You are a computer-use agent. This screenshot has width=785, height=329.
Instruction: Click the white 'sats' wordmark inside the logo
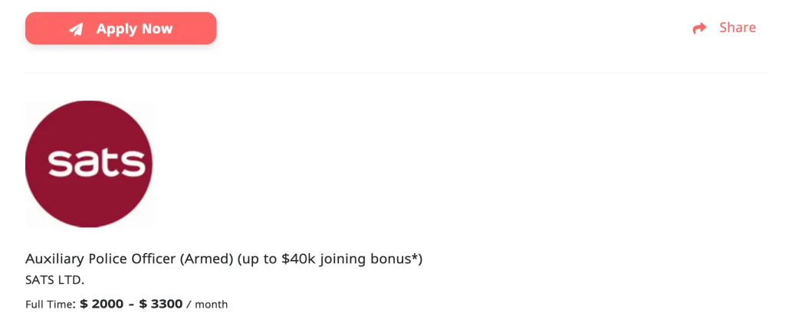pyautogui.click(x=97, y=162)
